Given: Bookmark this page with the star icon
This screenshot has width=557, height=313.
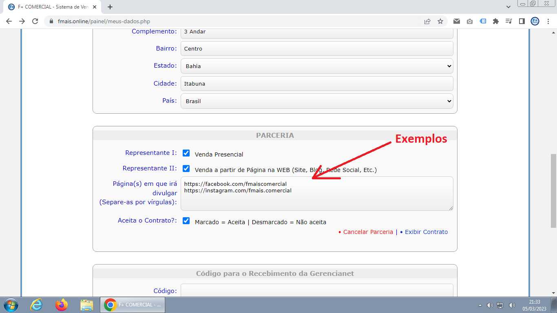Looking at the screenshot, I should [x=440, y=21].
